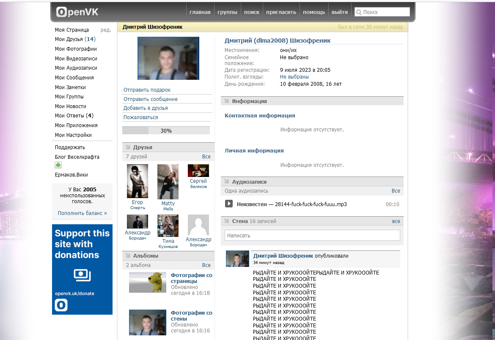Click Дмитрий Шизофреник author name in wall post
The width and height of the screenshot is (495, 340).
click(x=283, y=256)
